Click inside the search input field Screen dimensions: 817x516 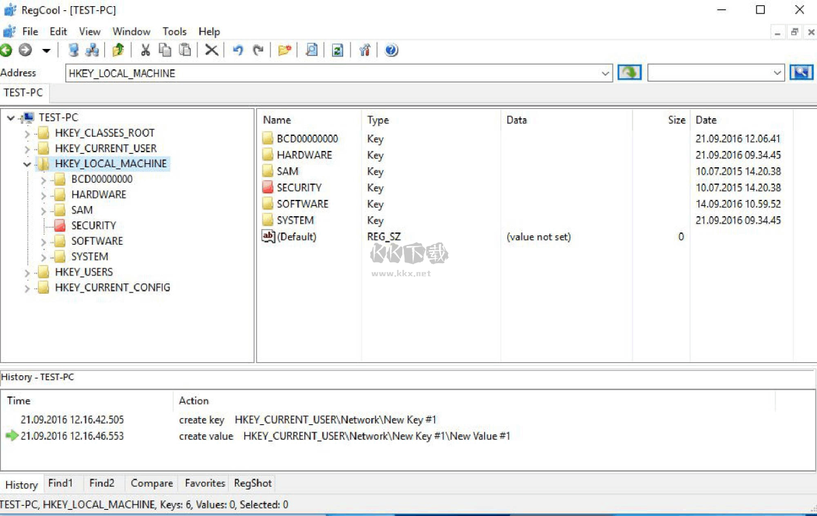(x=709, y=73)
